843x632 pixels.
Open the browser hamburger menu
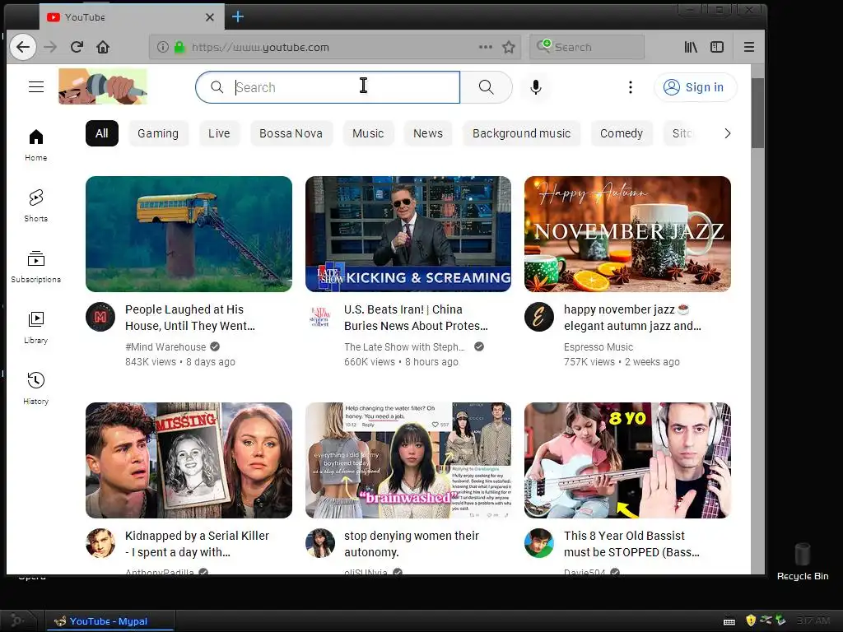[749, 47]
